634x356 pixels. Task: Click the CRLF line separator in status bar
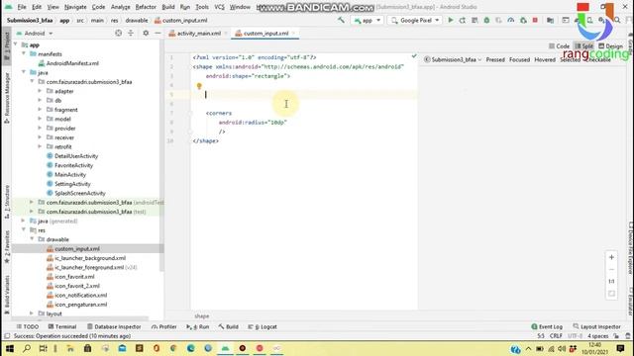[x=556, y=336]
